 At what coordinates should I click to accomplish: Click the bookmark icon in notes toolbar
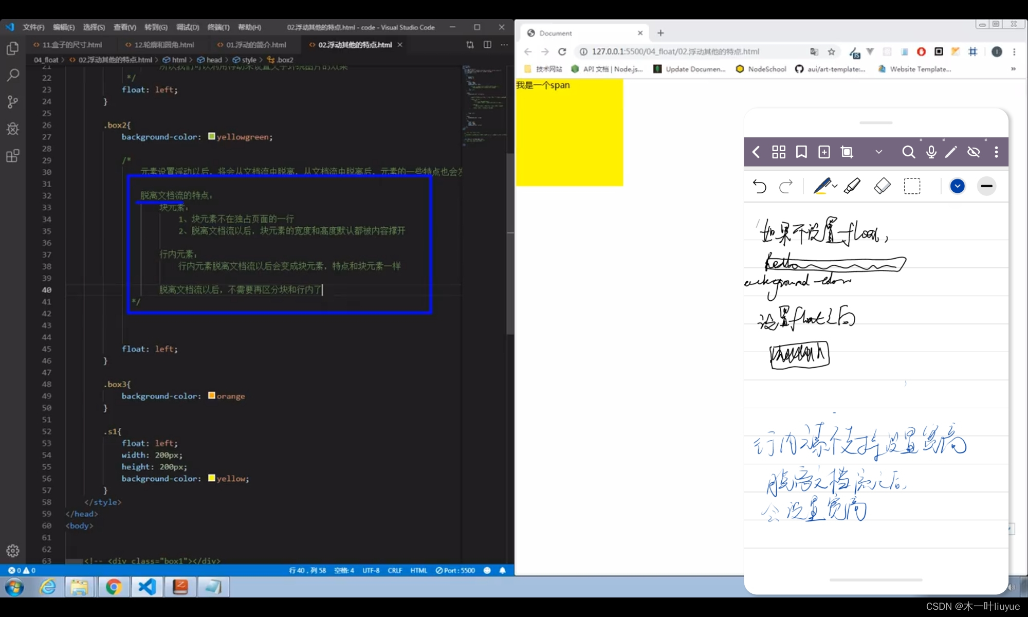(801, 152)
